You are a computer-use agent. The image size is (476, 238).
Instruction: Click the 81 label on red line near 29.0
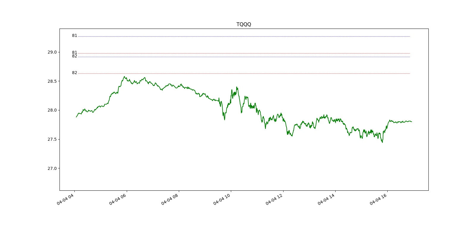74,53
